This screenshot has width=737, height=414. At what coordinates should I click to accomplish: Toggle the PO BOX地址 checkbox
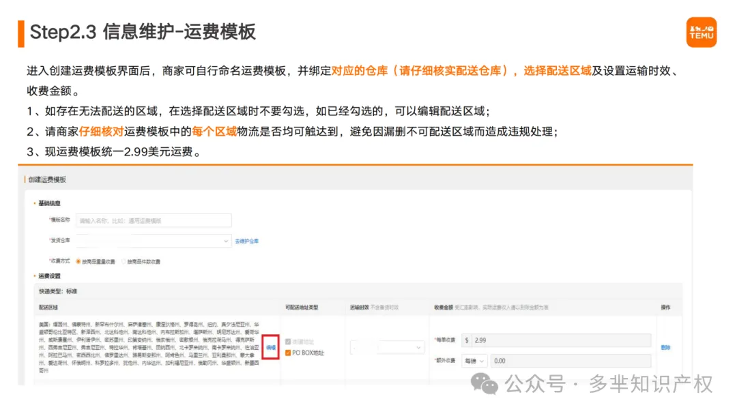(x=288, y=353)
